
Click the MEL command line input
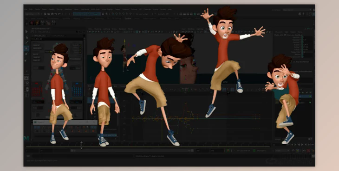(x=83, y=156)
